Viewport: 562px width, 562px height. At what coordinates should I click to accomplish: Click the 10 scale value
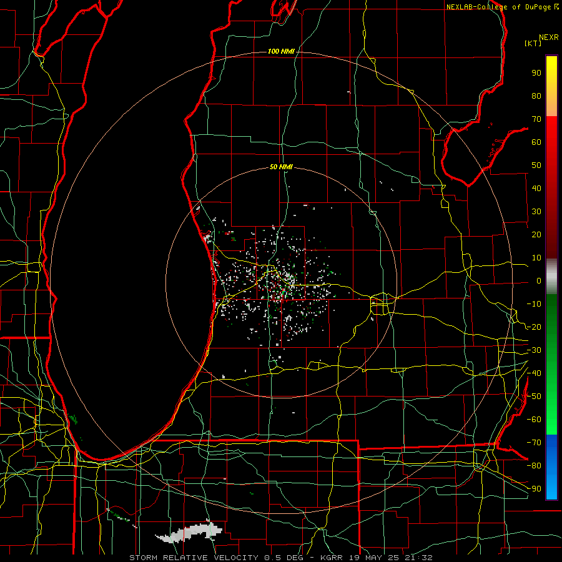pos(536,258)
